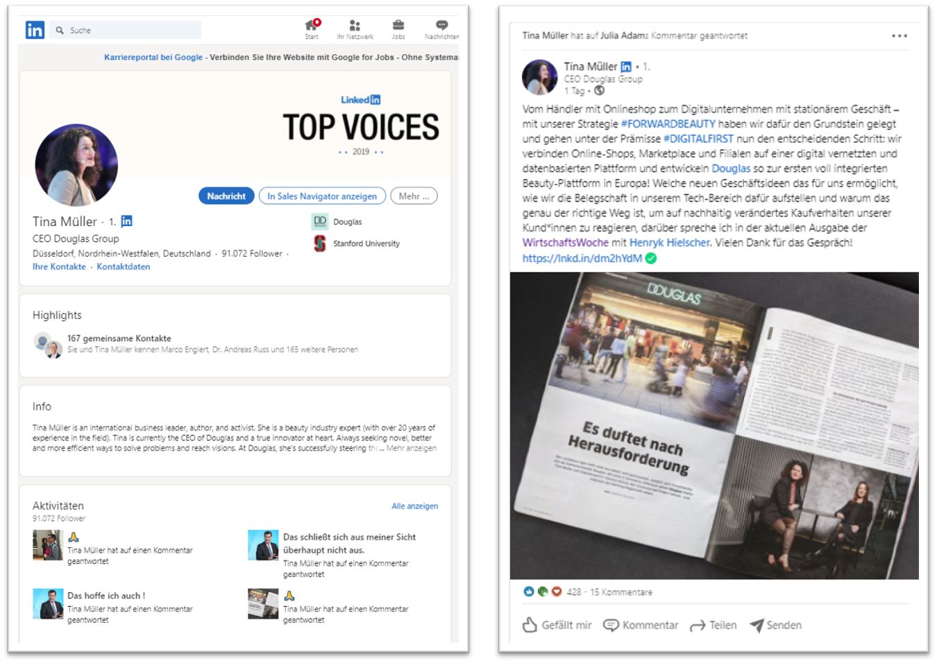
Task: Open activity 'Das hoffe ich auch !'
Action: 106,596
